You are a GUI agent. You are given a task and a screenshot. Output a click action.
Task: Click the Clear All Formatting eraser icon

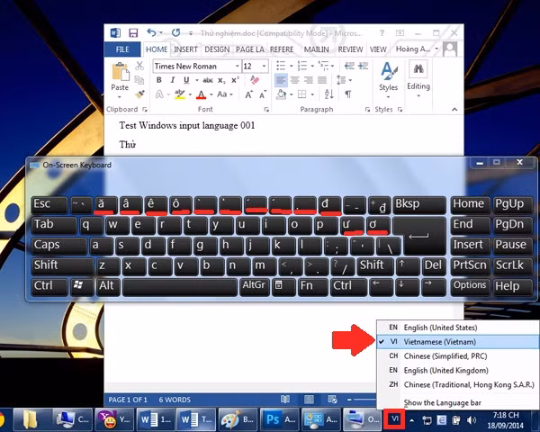point(255,80)
